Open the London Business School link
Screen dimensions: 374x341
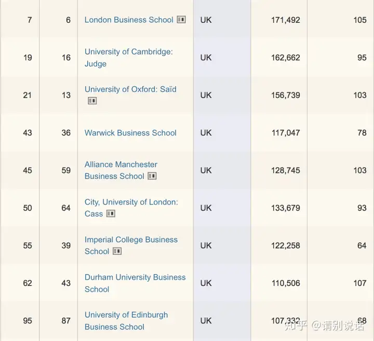(129, 20)
